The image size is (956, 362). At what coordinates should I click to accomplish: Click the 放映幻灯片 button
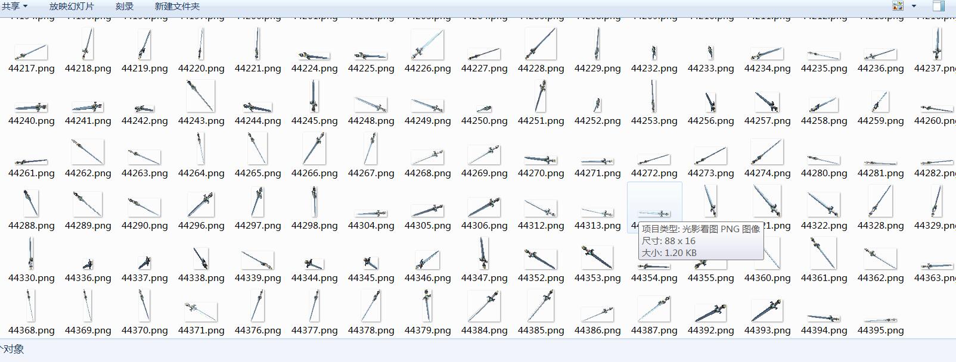[x=72, y=6]
